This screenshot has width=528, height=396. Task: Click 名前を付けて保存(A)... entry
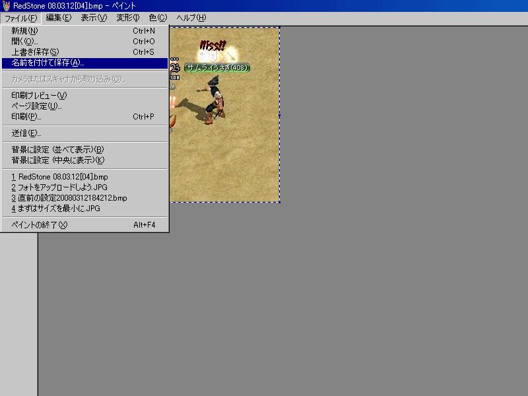pos(85,63)
